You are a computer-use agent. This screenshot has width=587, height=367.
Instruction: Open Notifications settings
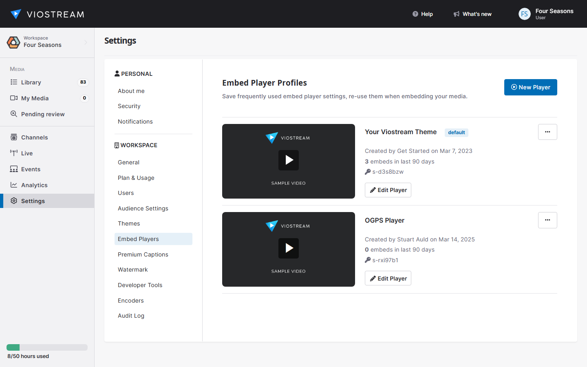point(153,122)
